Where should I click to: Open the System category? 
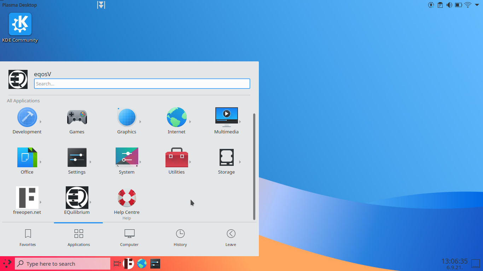tap(127, 162)
